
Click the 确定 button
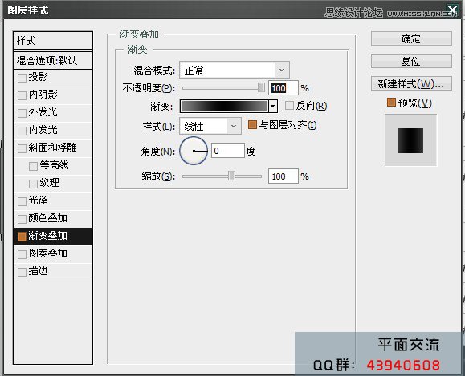click(411, 38)
